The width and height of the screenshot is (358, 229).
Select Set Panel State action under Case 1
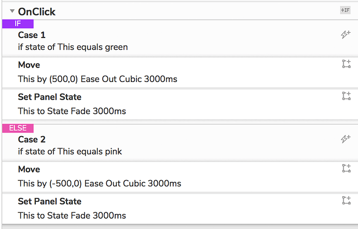click(x=49, y=97)
